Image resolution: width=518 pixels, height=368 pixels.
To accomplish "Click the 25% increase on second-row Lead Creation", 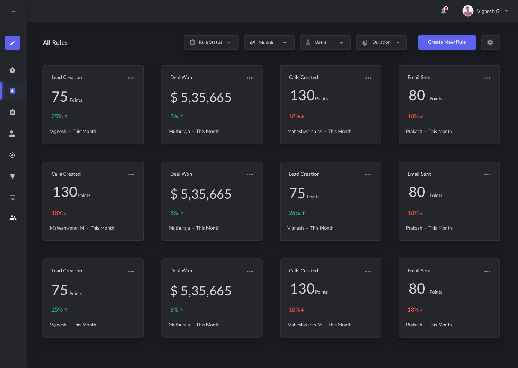I will 297,213.
